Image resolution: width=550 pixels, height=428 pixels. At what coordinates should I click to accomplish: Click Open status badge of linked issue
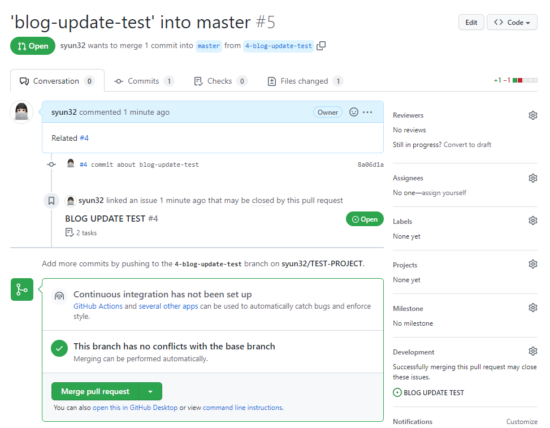pyautogui.click(x=365, y=219)
